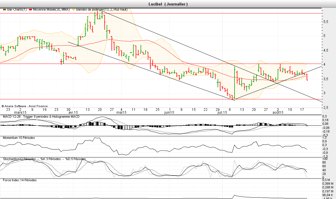Click the 0,18 value on MACD scale
The image size is (336, 199).
point(325,120)
